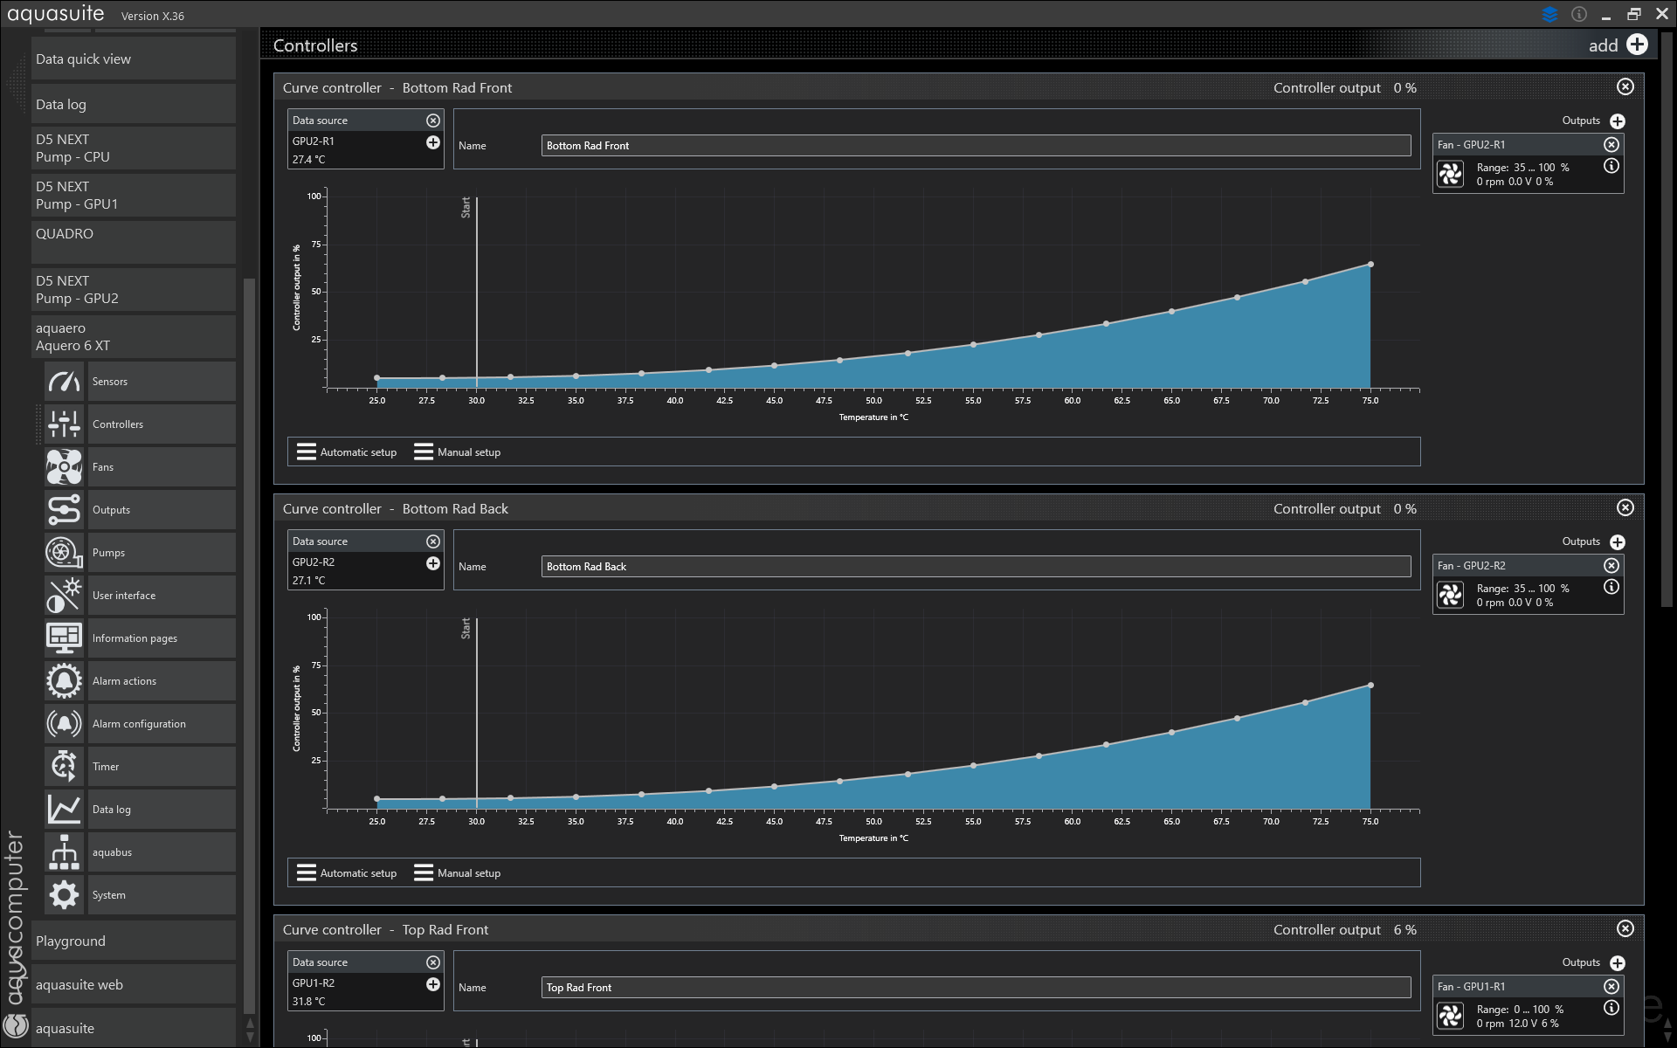Open the aquaero Data log chart icon

click(64, 810)
